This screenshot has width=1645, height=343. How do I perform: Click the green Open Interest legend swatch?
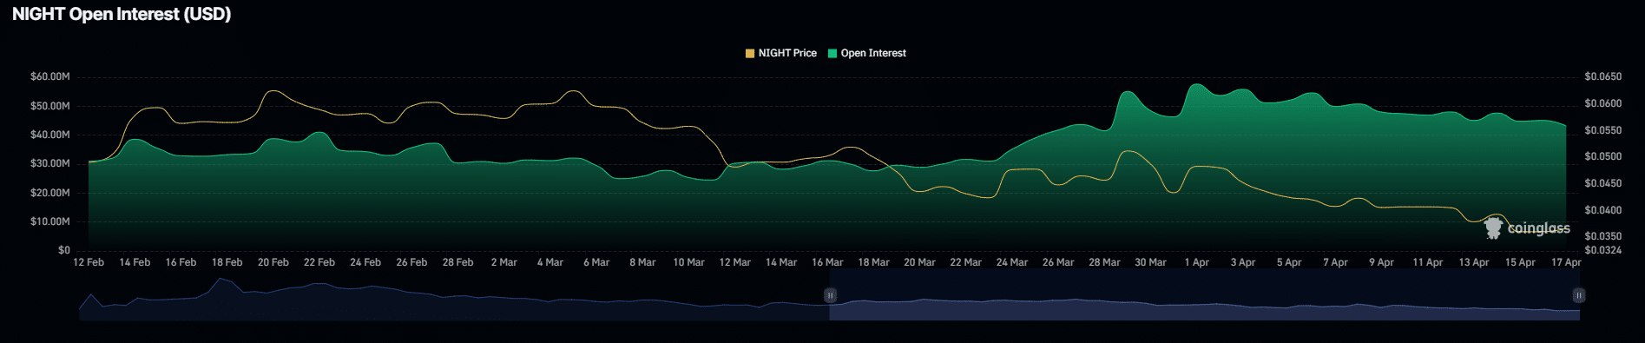pos(832,54)
